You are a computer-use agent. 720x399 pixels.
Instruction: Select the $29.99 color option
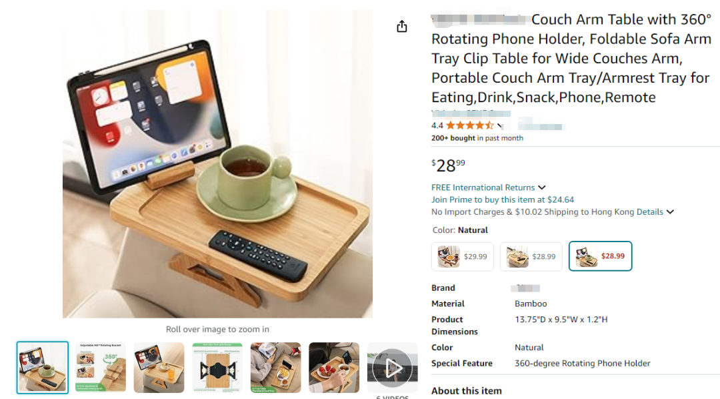pyautogui.click(x=463, y=256)
